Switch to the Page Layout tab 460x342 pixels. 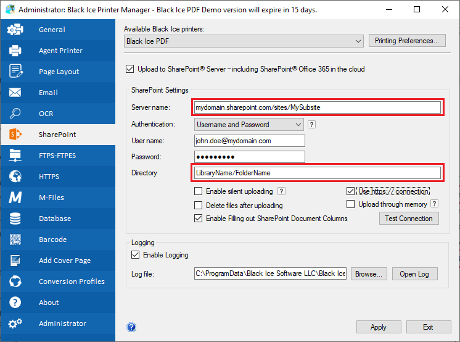[59, 72]
